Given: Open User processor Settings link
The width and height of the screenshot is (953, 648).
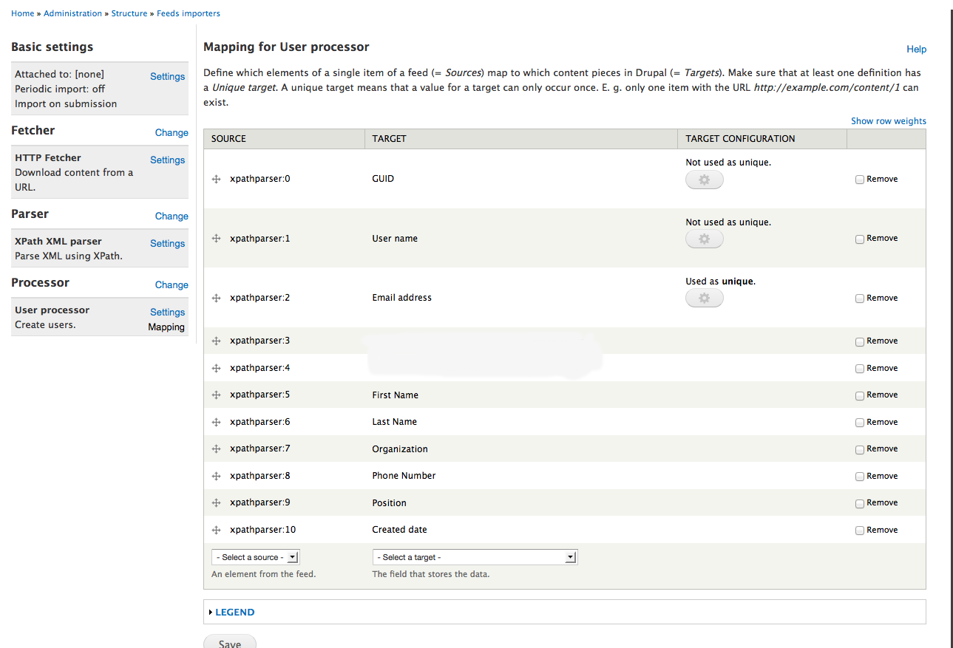Looking at the screenshot, I should pos(167,312).
